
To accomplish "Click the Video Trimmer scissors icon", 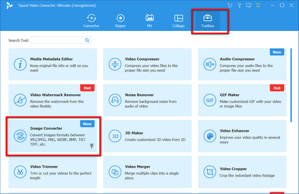I will pos(20,172).
